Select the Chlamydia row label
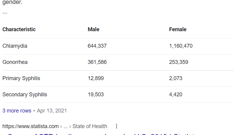 [15, 46]
